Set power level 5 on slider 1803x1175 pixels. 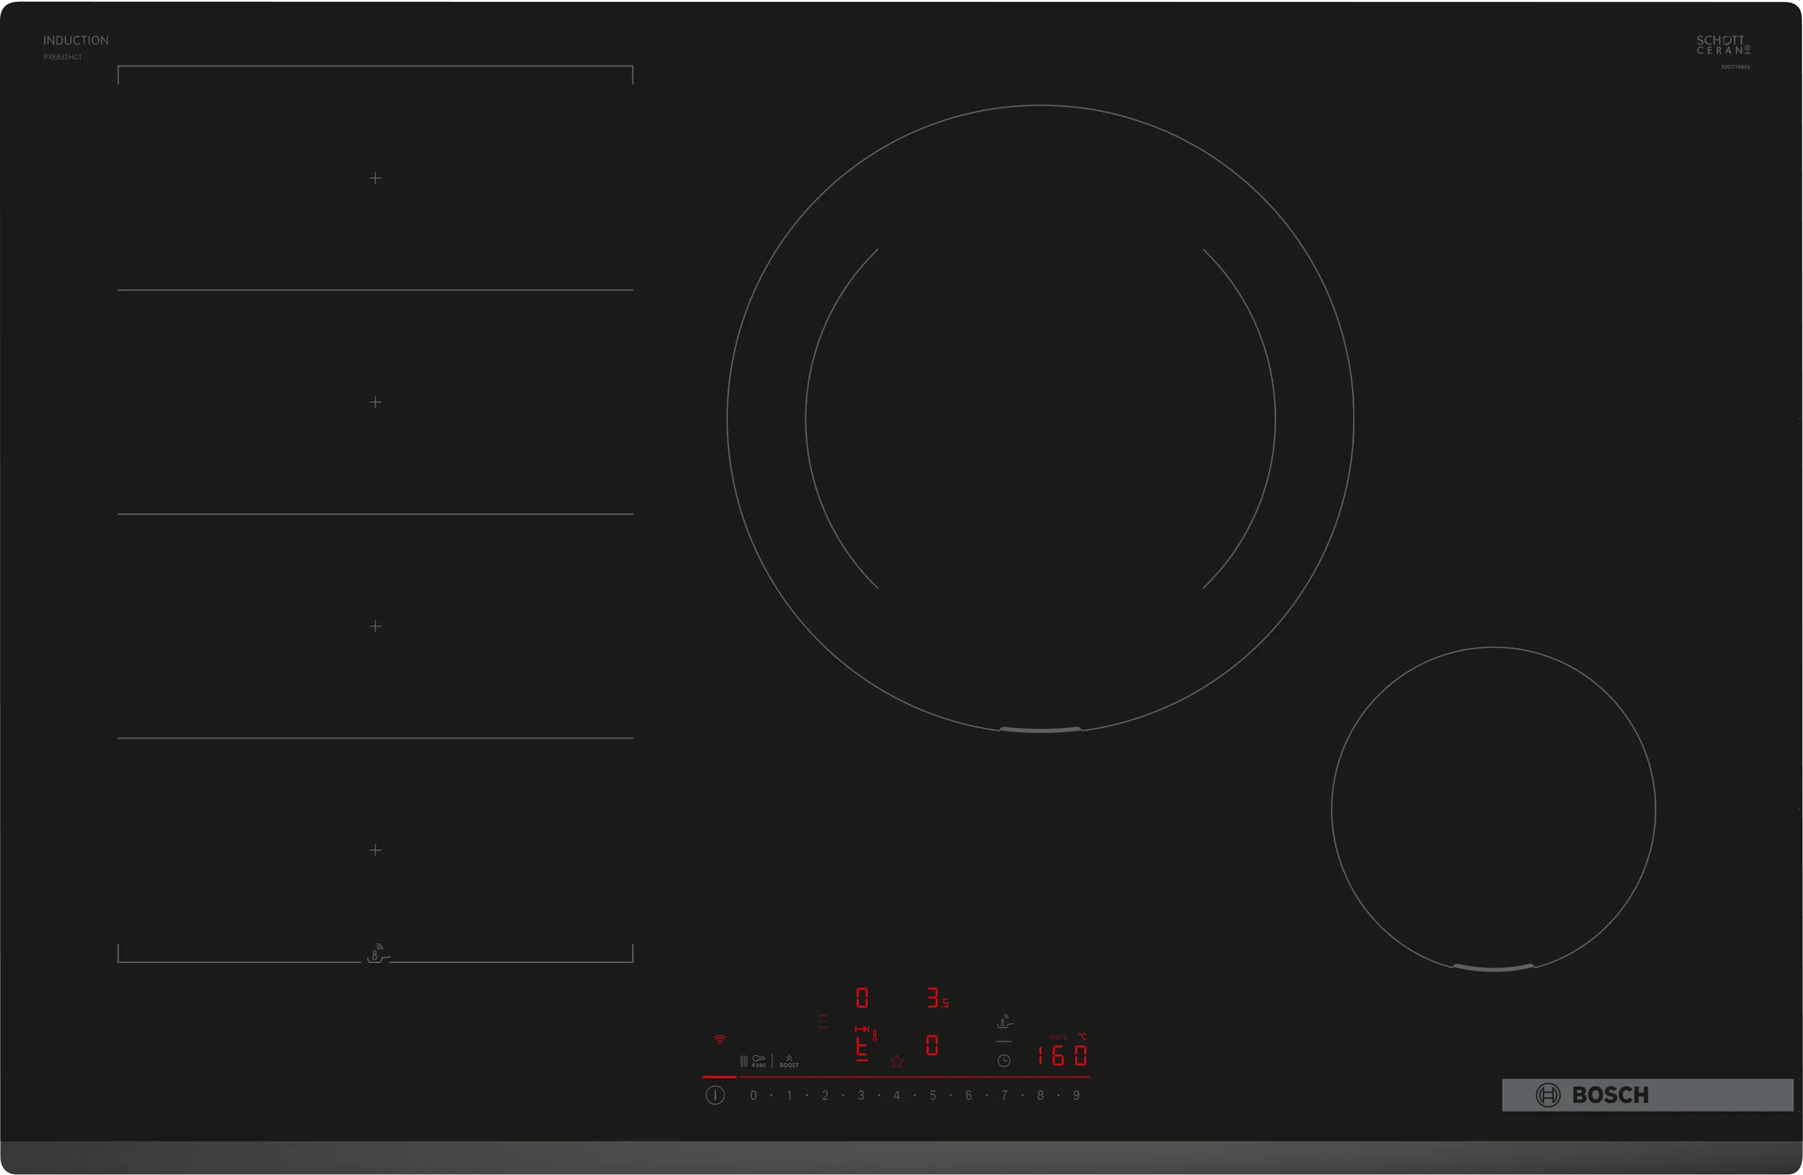[932, 1095]
